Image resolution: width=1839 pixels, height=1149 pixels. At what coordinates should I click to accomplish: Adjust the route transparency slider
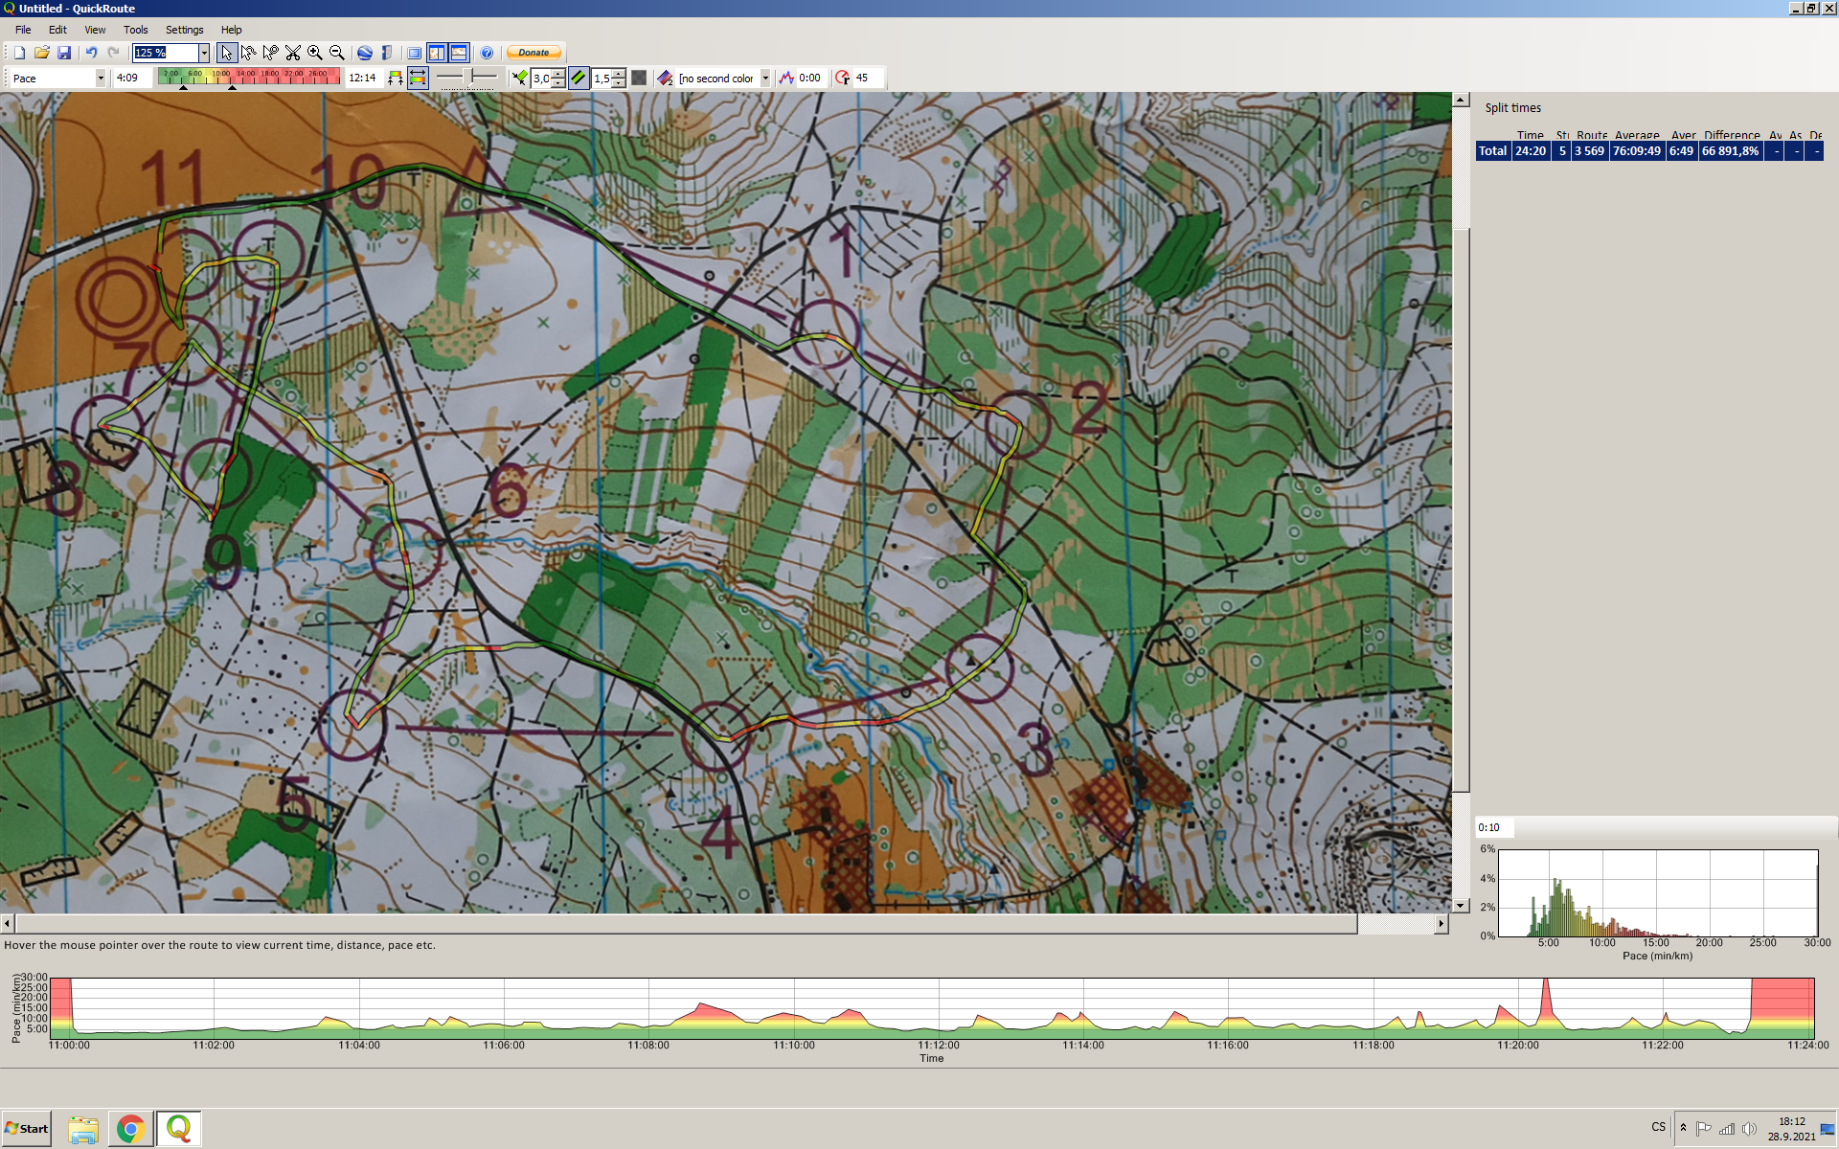coord(467,78)
